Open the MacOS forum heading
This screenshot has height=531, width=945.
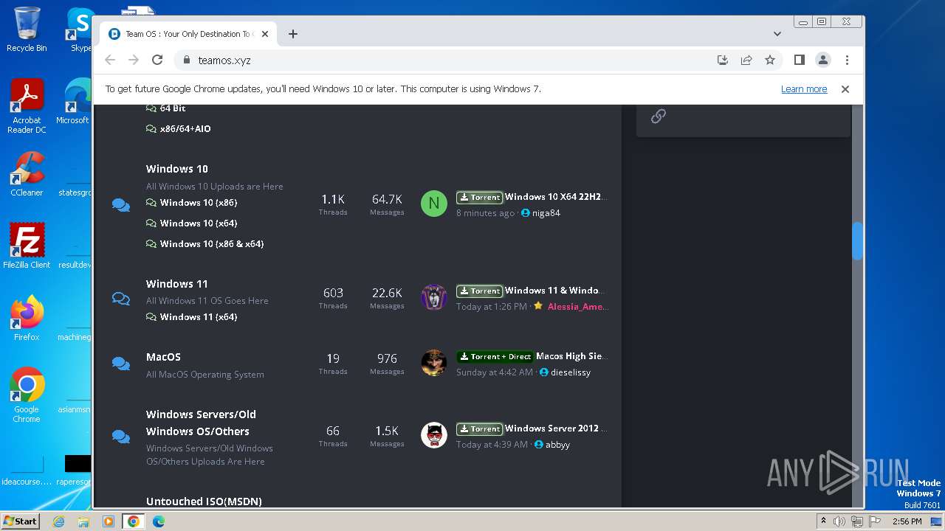click(163, 357)
